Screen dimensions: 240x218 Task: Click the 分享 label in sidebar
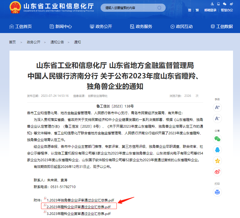coord(217,131)
